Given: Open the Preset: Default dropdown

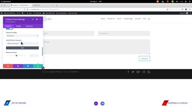Looking at the screenshot, I should pyautogui.click(x=11, y=22).
